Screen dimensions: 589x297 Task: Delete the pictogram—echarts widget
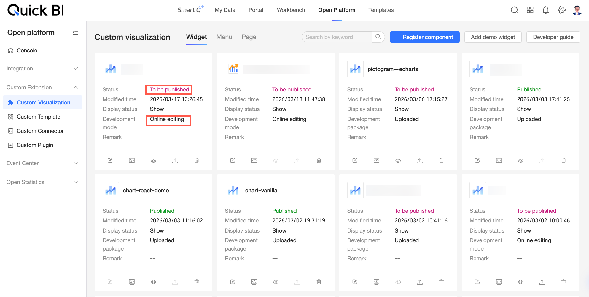(x=441, y=160)
